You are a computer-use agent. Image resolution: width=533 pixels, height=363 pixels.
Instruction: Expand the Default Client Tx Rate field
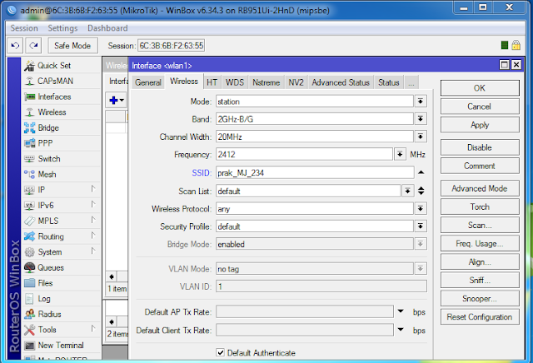tap(401, 330)
